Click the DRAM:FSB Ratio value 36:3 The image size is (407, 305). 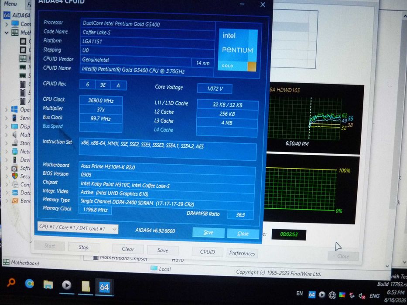pos(240,215)
